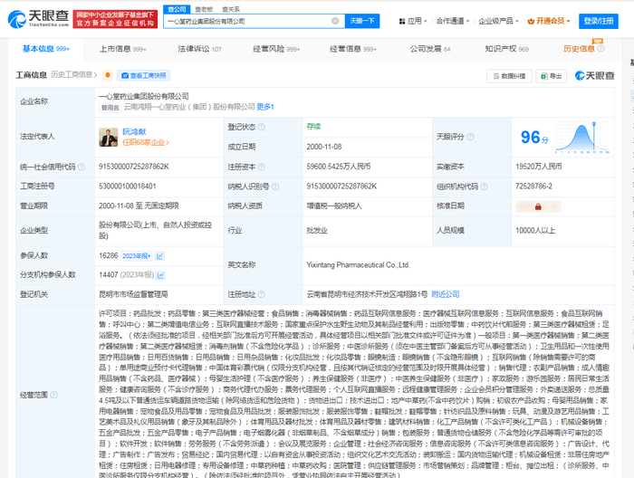
Task: Click the 附近公司 link
Action: point(445,294)
